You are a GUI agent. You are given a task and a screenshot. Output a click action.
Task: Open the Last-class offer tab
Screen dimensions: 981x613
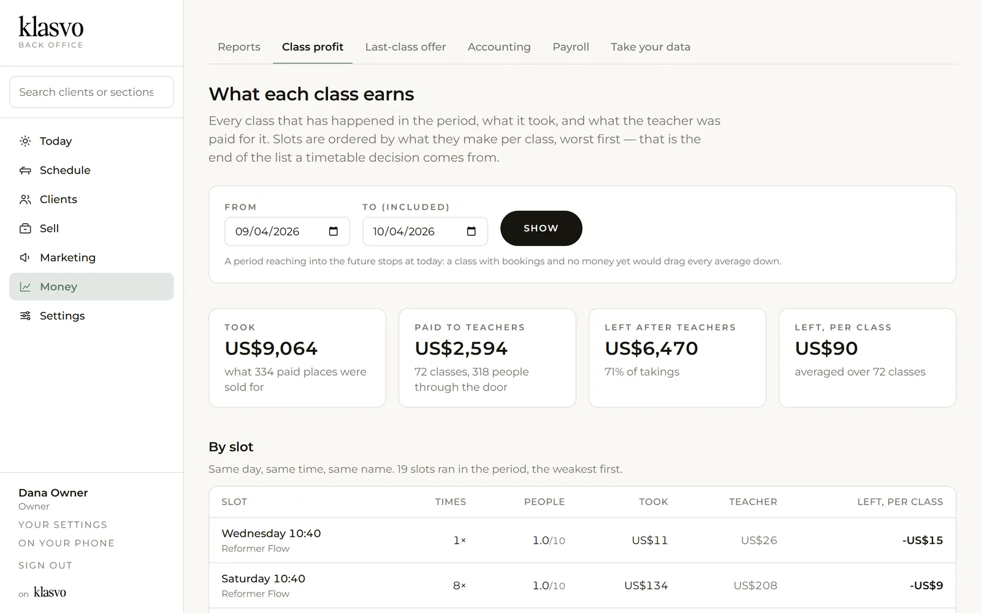tap(405, 47)
